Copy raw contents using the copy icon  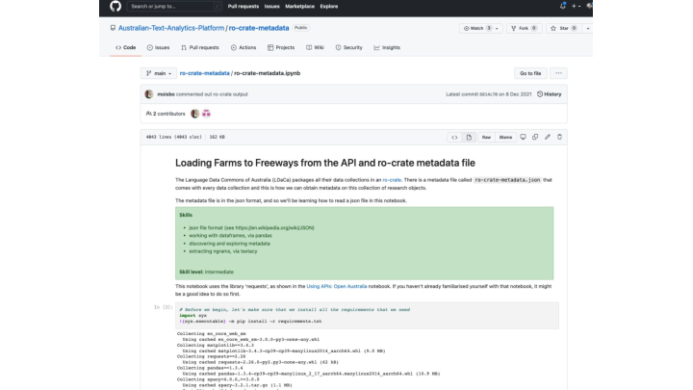pyautogui.click(x=535, y=138)
